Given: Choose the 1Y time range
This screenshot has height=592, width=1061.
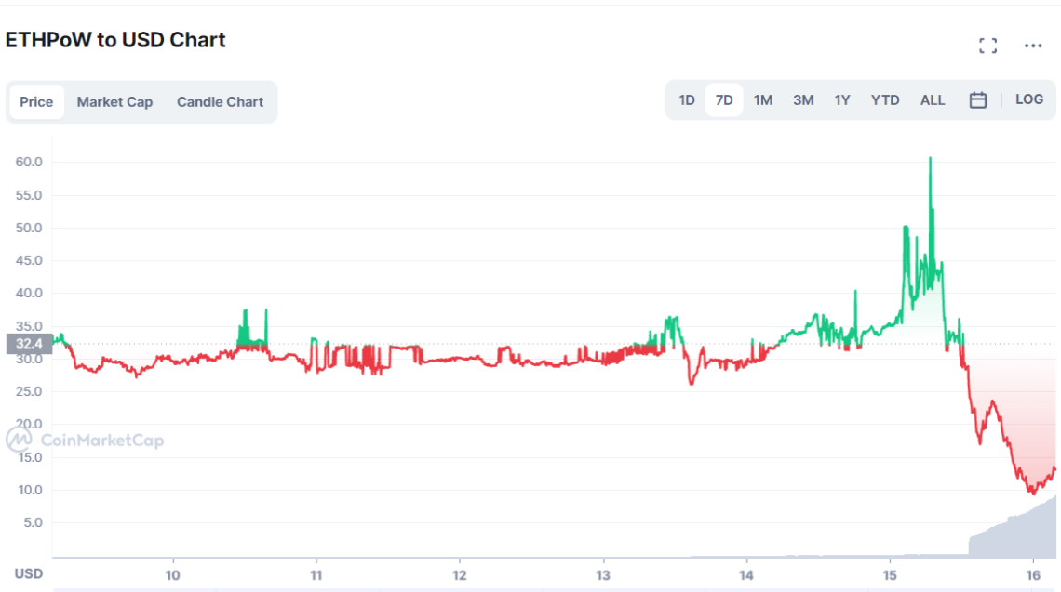Looking at the screenshot, I should click(x=842, y=100).
